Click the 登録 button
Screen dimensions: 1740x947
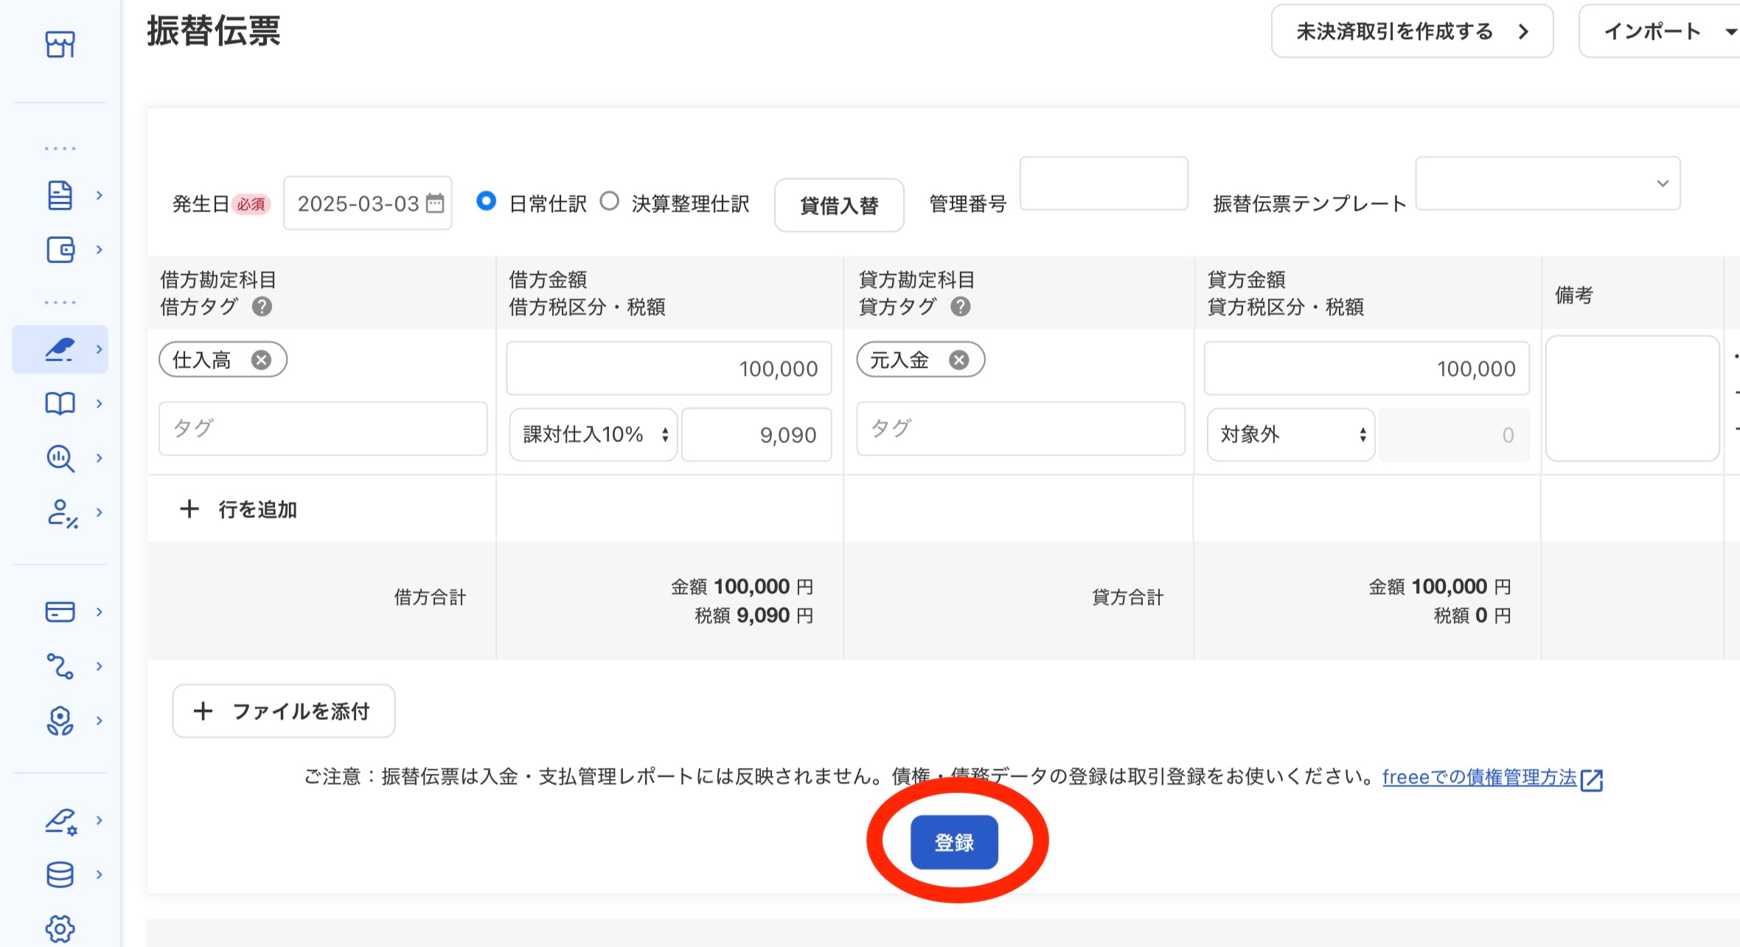(x=954, y=842)
